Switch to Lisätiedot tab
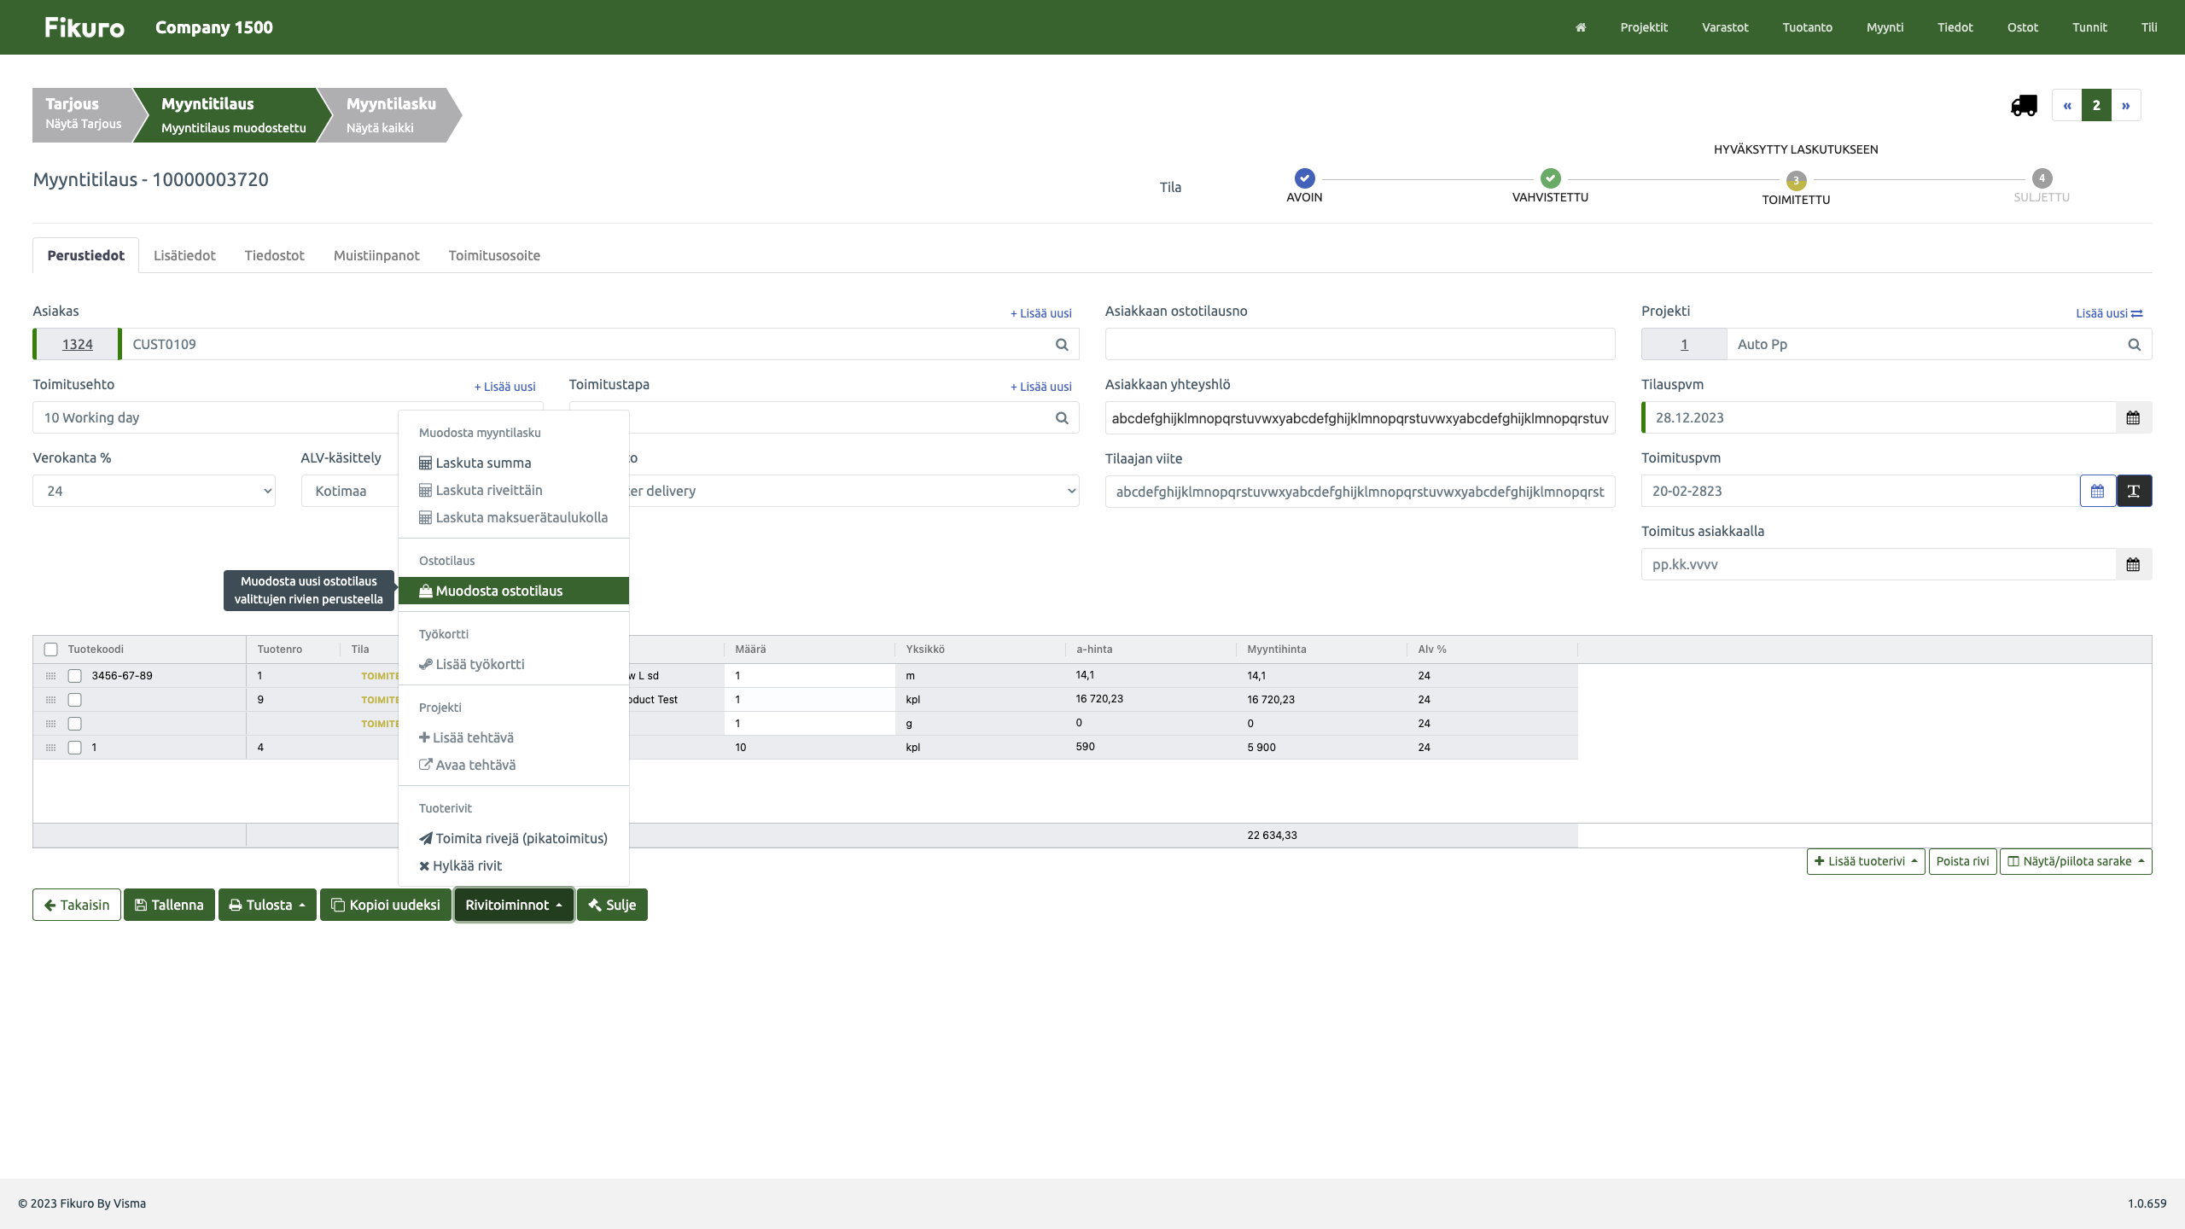The image size is (2185, 1229). click(184, 255)
